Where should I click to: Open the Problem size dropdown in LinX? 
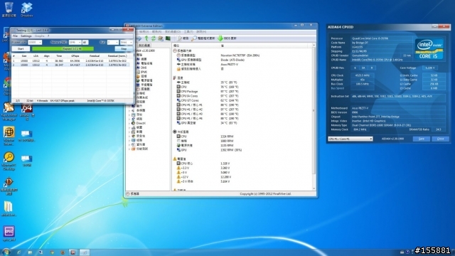click(x=35, y=43)
